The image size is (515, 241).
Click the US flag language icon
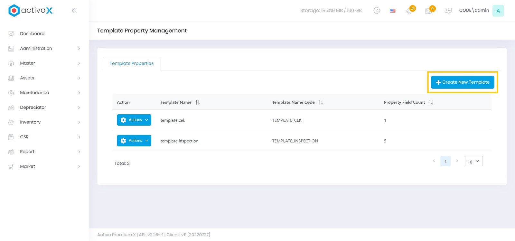(x=393, y=11)
